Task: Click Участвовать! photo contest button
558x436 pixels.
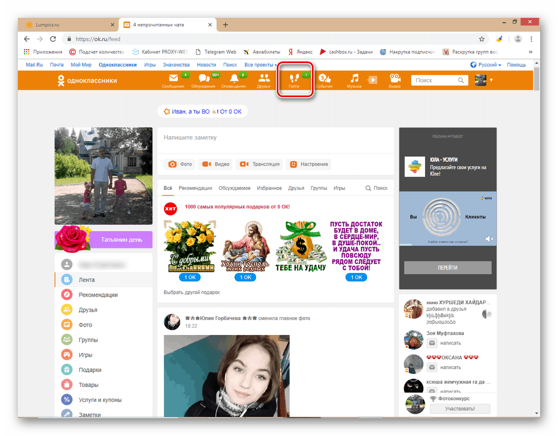Action: 460,409
